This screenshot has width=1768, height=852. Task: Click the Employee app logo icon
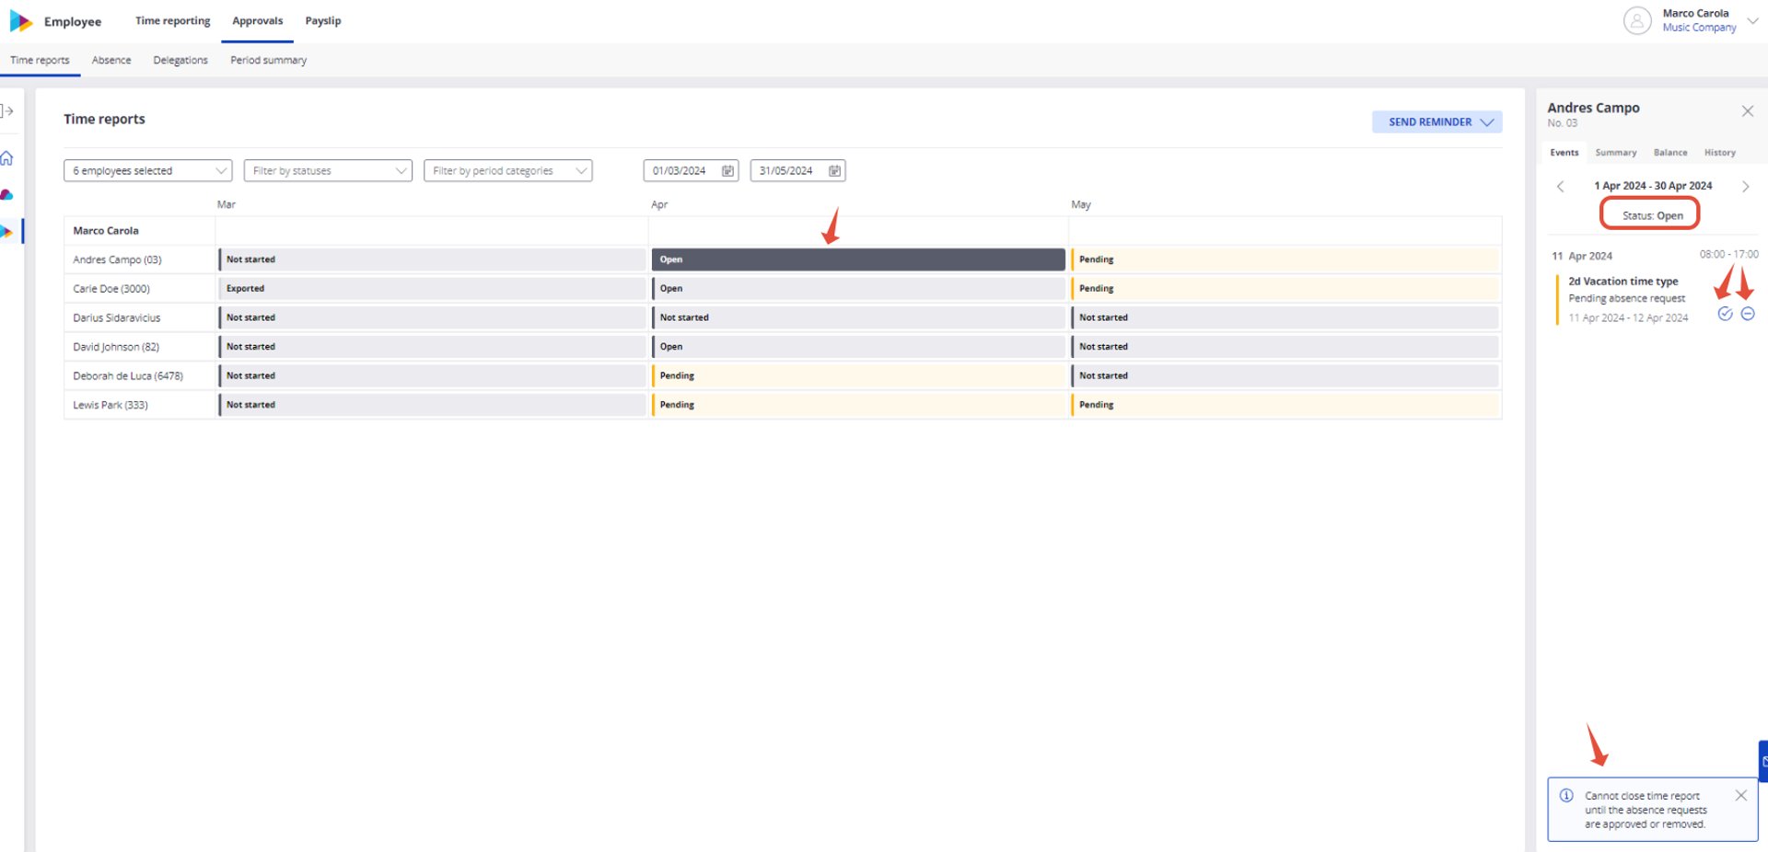point(20,21)
